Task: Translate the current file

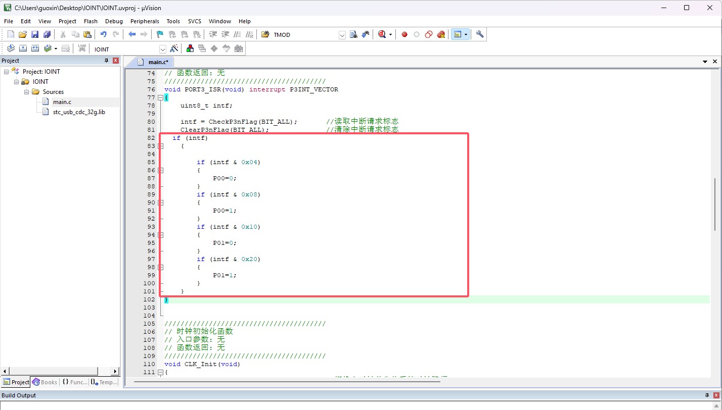Action: (x=11, y=48)
